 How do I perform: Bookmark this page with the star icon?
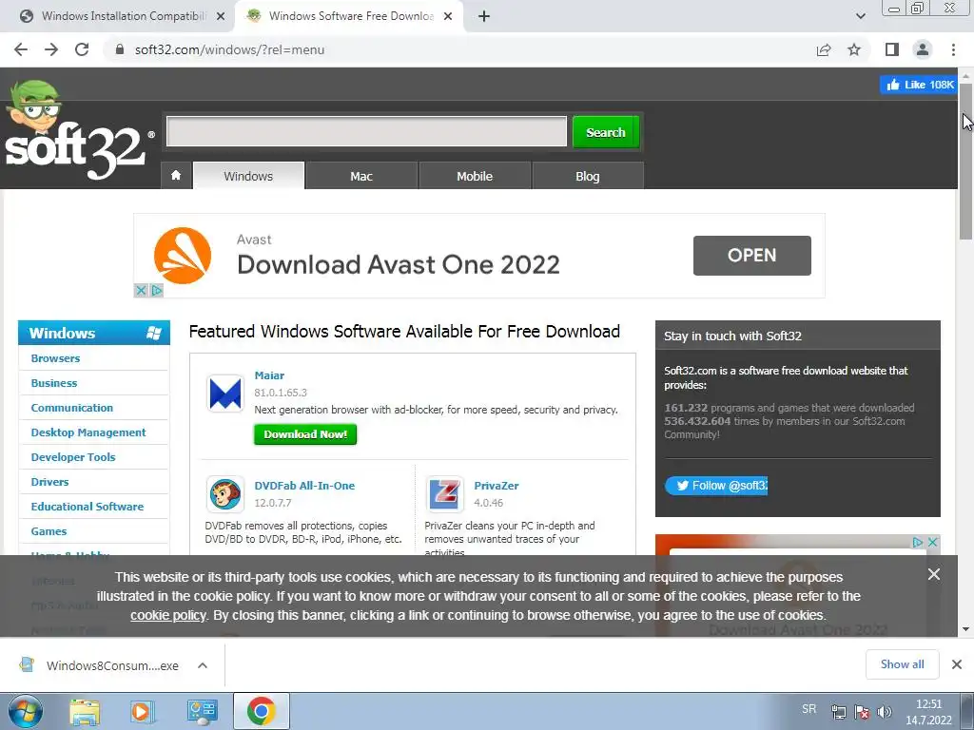[855, 49]
